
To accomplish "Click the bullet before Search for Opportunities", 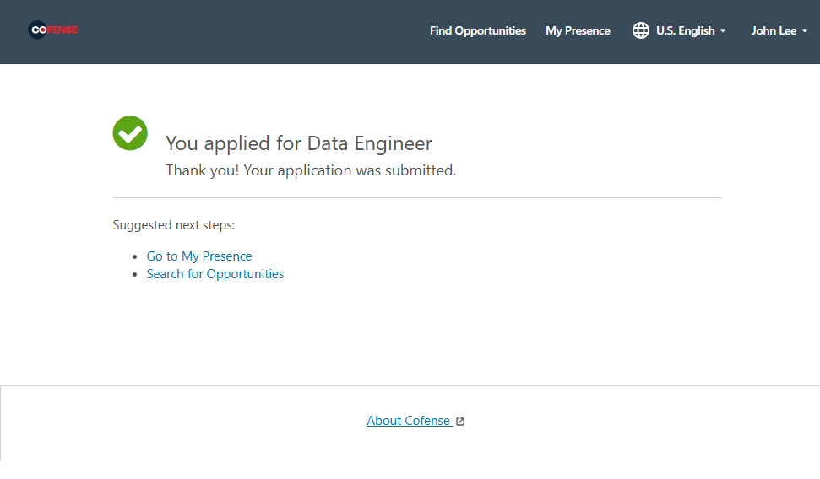I will (135, 274).
